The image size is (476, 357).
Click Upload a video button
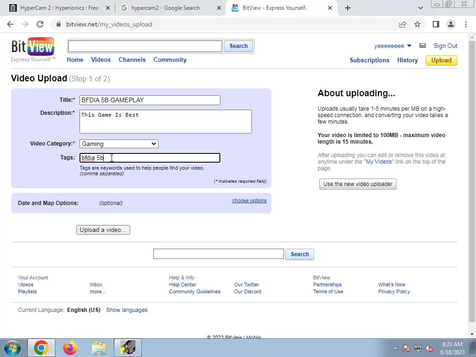click(103, 230)
